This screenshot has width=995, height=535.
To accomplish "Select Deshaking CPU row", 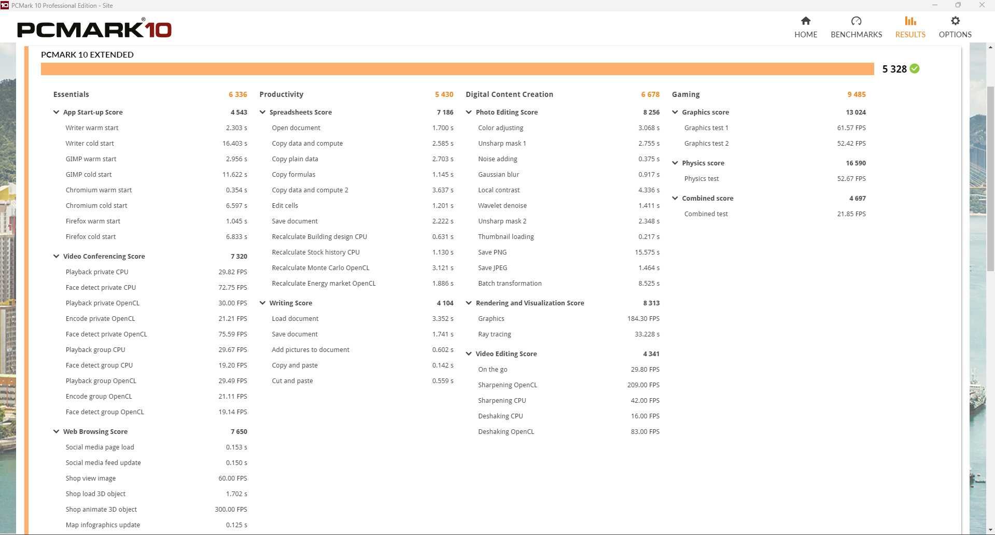I will click(x=569, y=416).
